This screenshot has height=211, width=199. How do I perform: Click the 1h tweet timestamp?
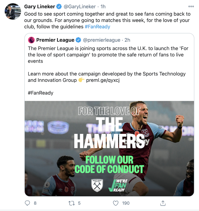coord(103,6)
